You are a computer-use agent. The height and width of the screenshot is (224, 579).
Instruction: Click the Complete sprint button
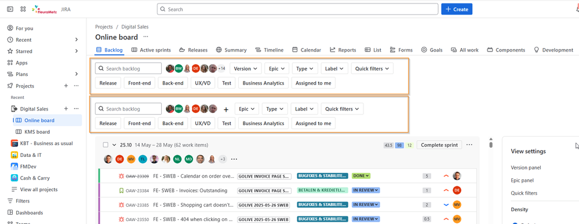tap(439, 145)
